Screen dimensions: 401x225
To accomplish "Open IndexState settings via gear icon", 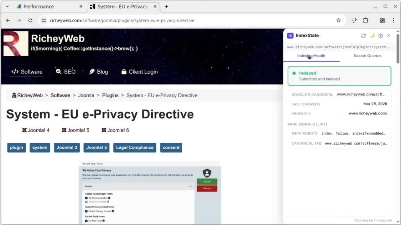I will point(380,35).
